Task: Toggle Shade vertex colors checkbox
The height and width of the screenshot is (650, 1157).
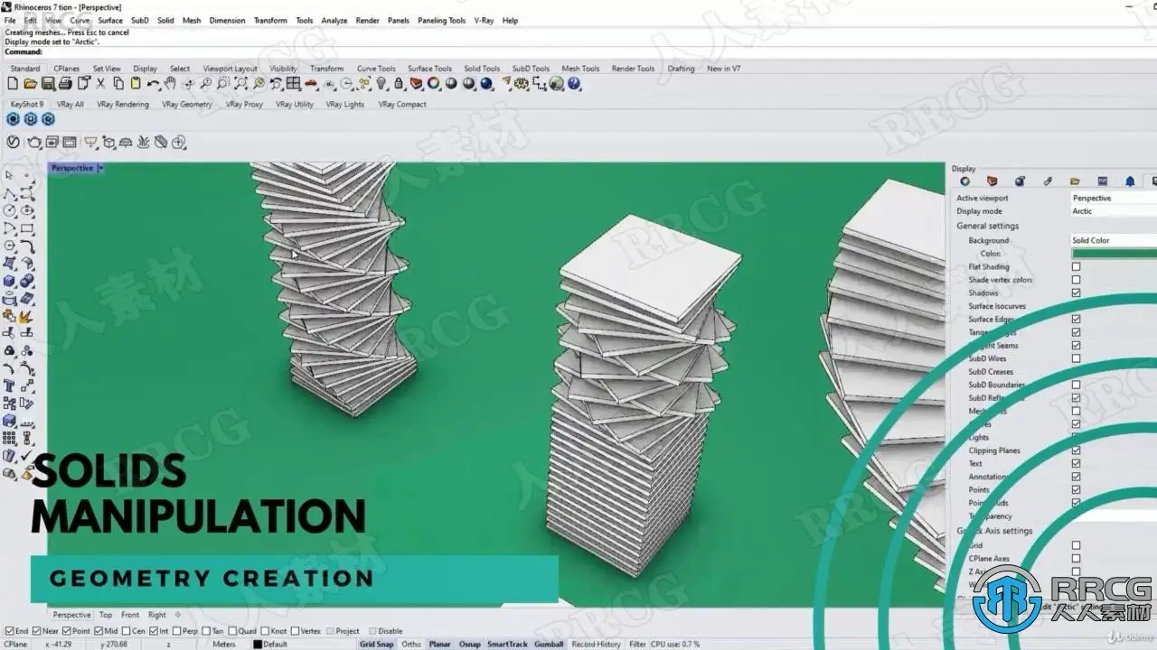Action: tap(1076, 280)
